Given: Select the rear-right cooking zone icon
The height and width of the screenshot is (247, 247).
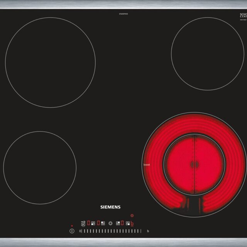Looking at the screenshot, I should pos(118,223).
